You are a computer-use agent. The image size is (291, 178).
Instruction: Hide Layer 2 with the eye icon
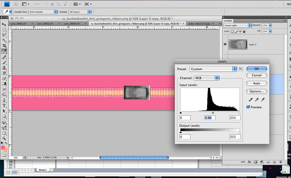[x=225, y=44]
